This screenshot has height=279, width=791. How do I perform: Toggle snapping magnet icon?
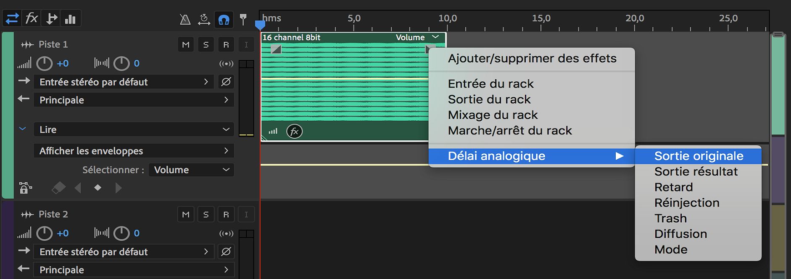tap(224, 20)
